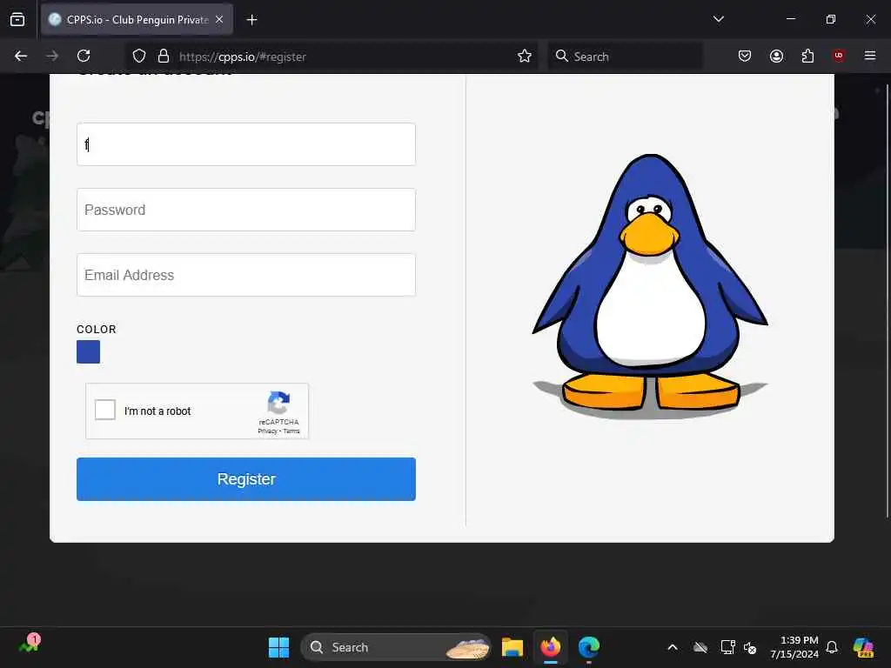Viewport: 891px width, 668px height.
Task: Bookmark this page with the star
Action: [x=525, y=56]
